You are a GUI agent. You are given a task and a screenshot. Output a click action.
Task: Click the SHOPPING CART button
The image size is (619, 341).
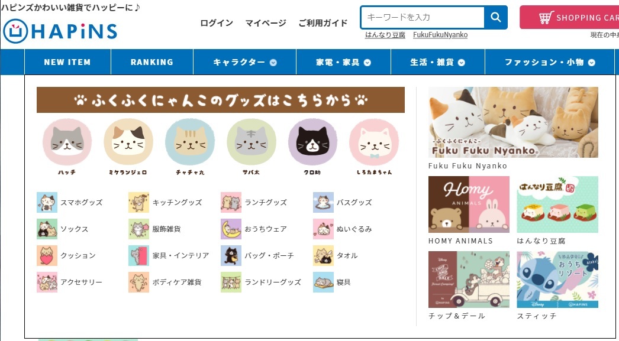click(x=569, y=17)
